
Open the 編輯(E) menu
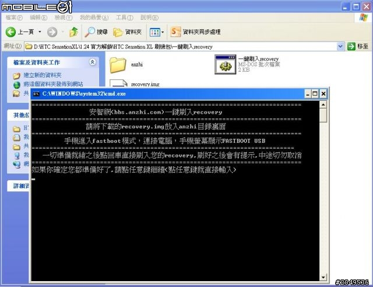38,17
